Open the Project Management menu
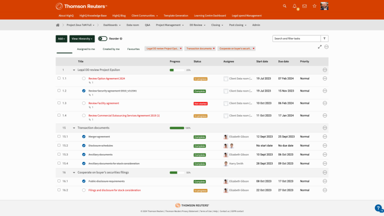This screenshot has width=384, height=216. 170,24
